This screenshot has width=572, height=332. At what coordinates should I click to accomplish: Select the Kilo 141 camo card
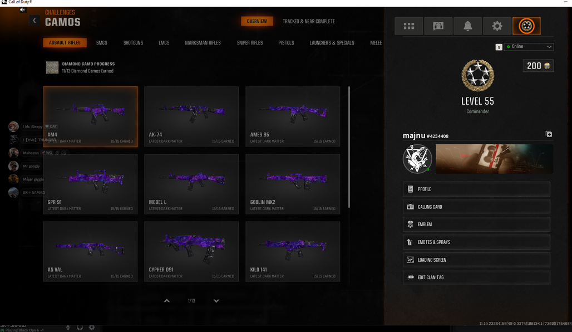(293, 252)
